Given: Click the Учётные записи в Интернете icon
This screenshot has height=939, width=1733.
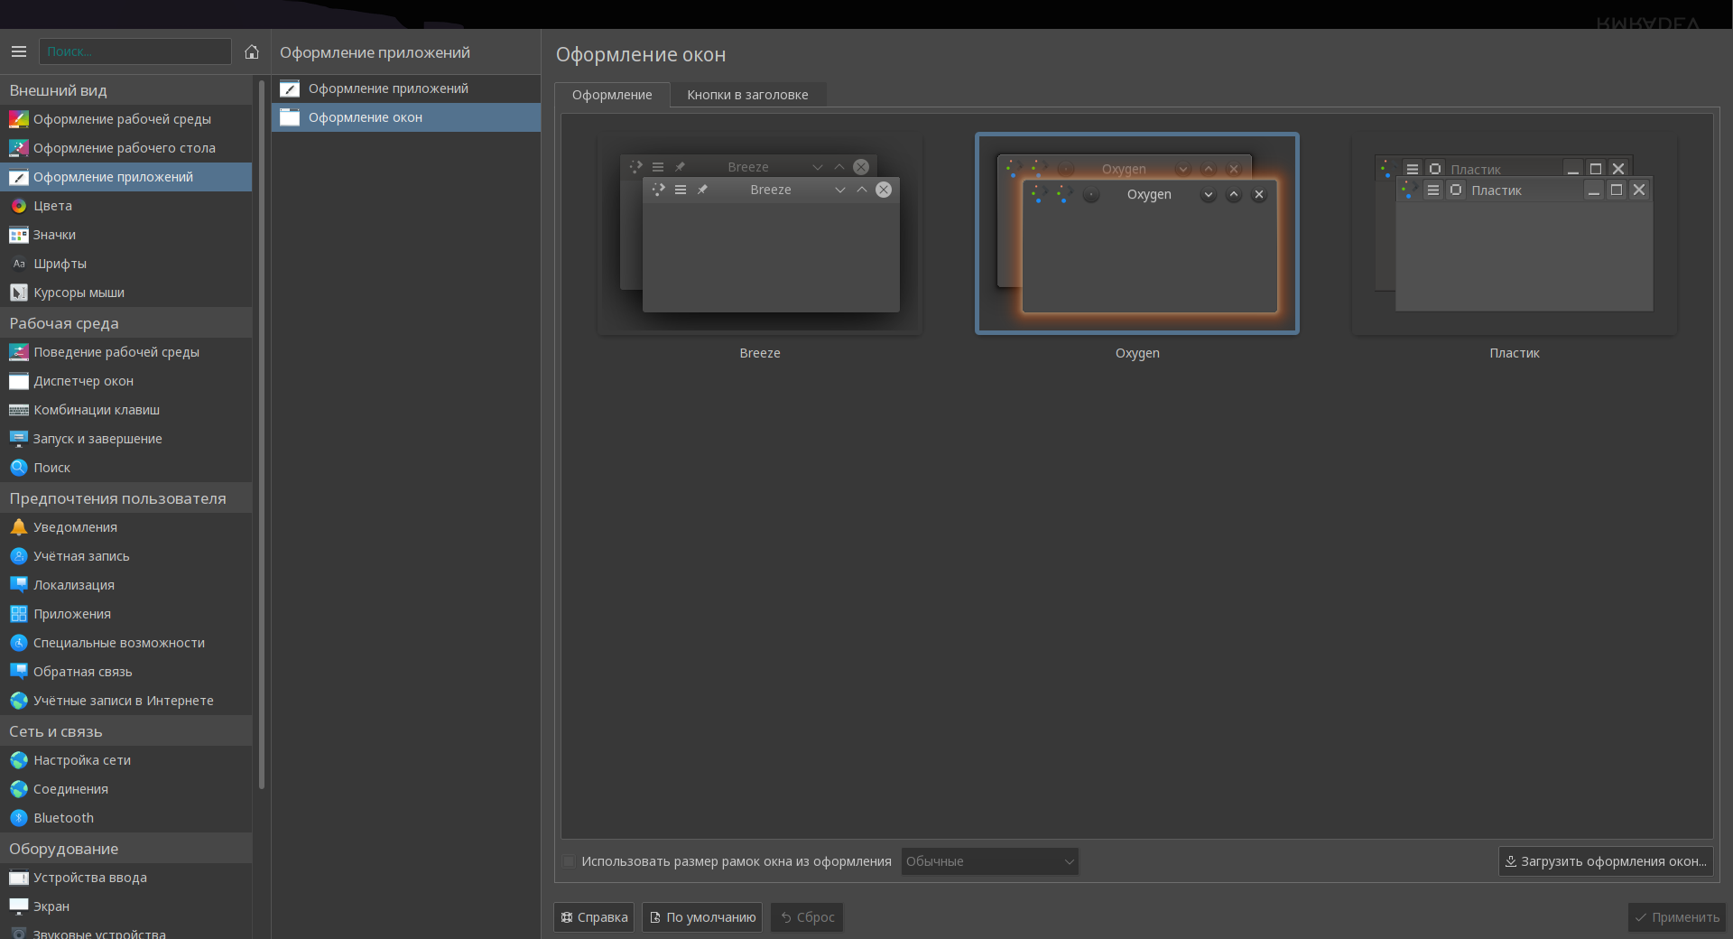Looking at the screenshot, I should (18, 701).
